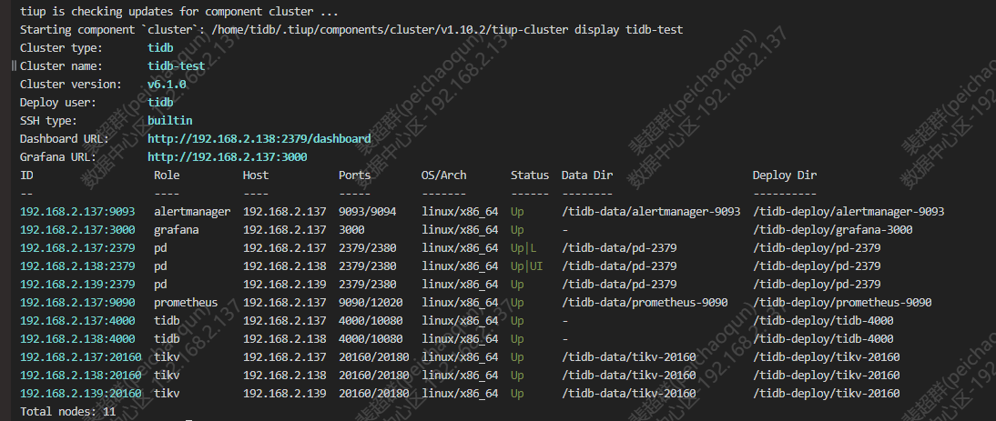Click the Up|L status of pd
This screenshot has height=421, width=996.
click(523, 247)
